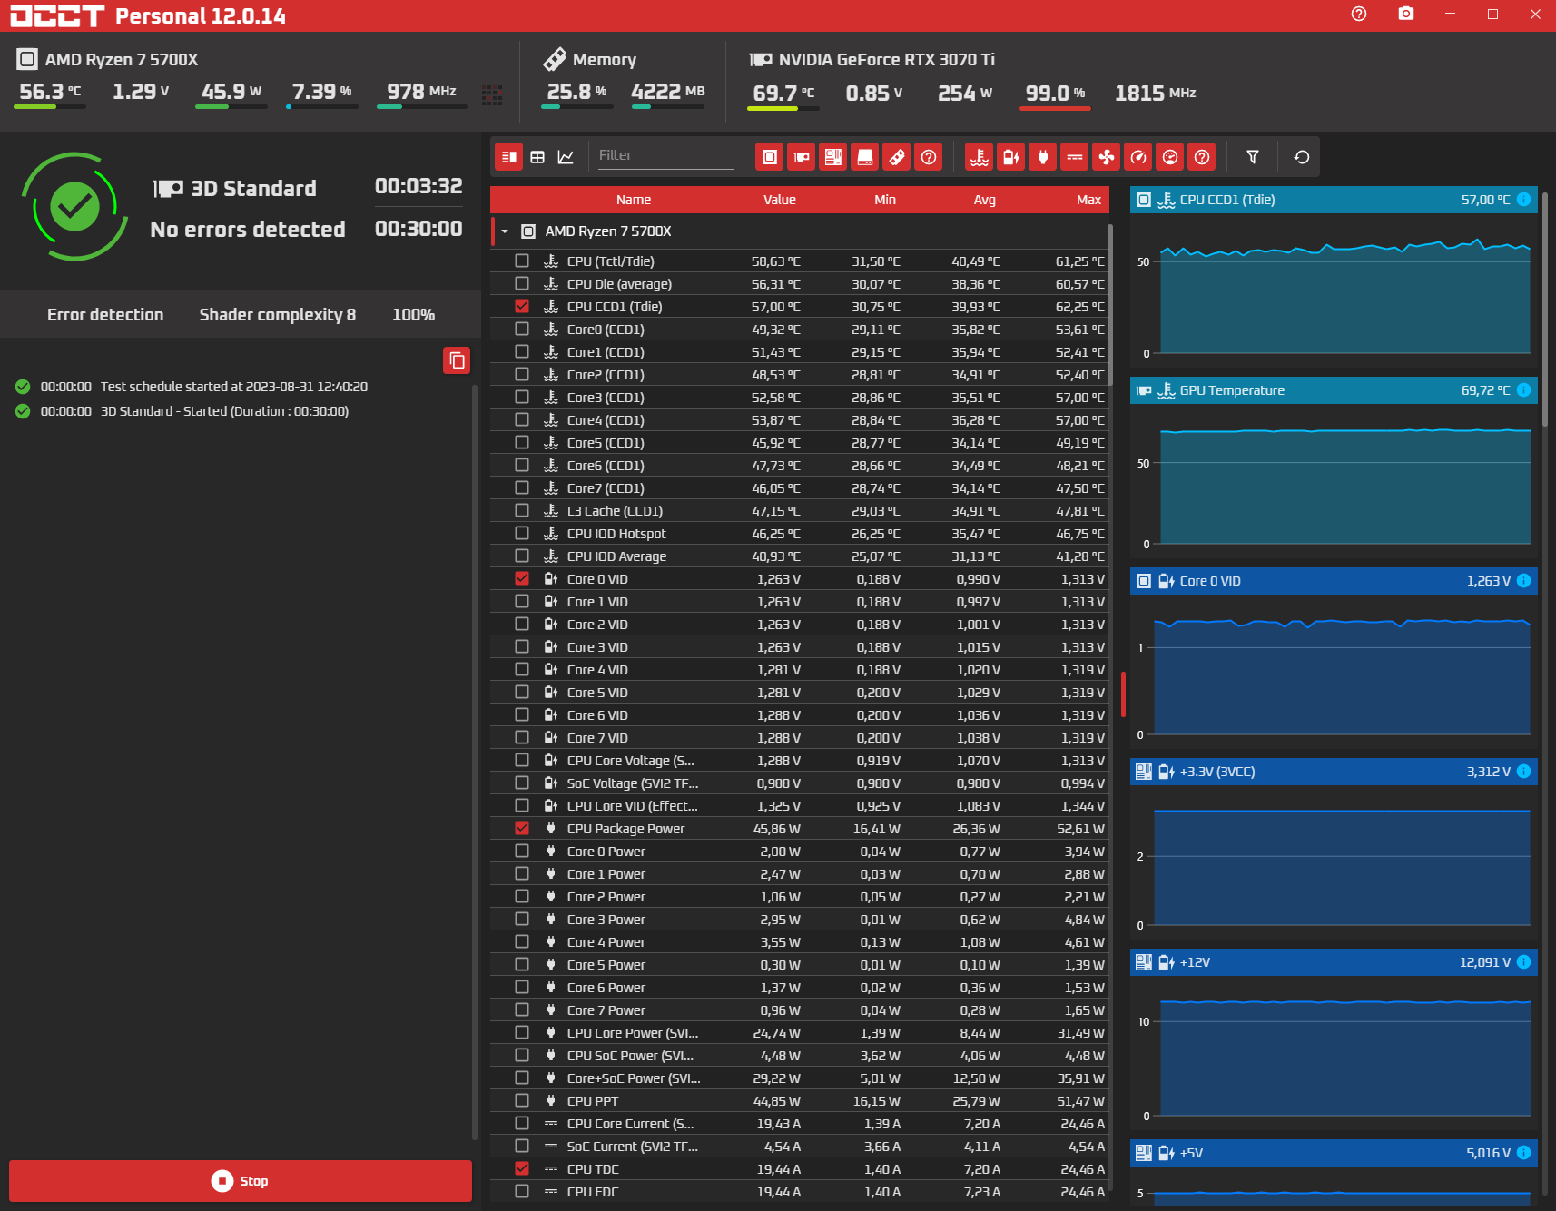Toggle the storage drive hardware filter icon

tap(865, 157)
